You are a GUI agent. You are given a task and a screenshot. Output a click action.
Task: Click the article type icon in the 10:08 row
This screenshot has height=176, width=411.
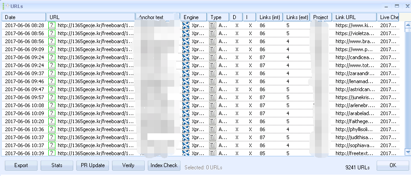point(213,105)
